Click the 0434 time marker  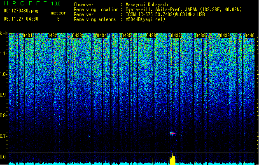pos(102,35)
